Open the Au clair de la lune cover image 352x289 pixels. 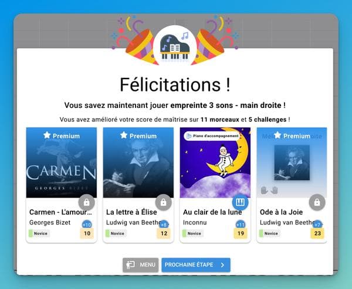point(215,162)
